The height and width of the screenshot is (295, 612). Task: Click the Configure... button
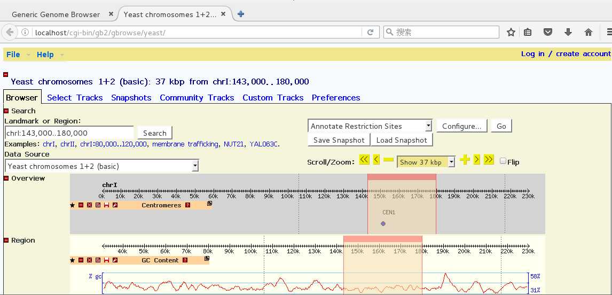coord(462,126)
